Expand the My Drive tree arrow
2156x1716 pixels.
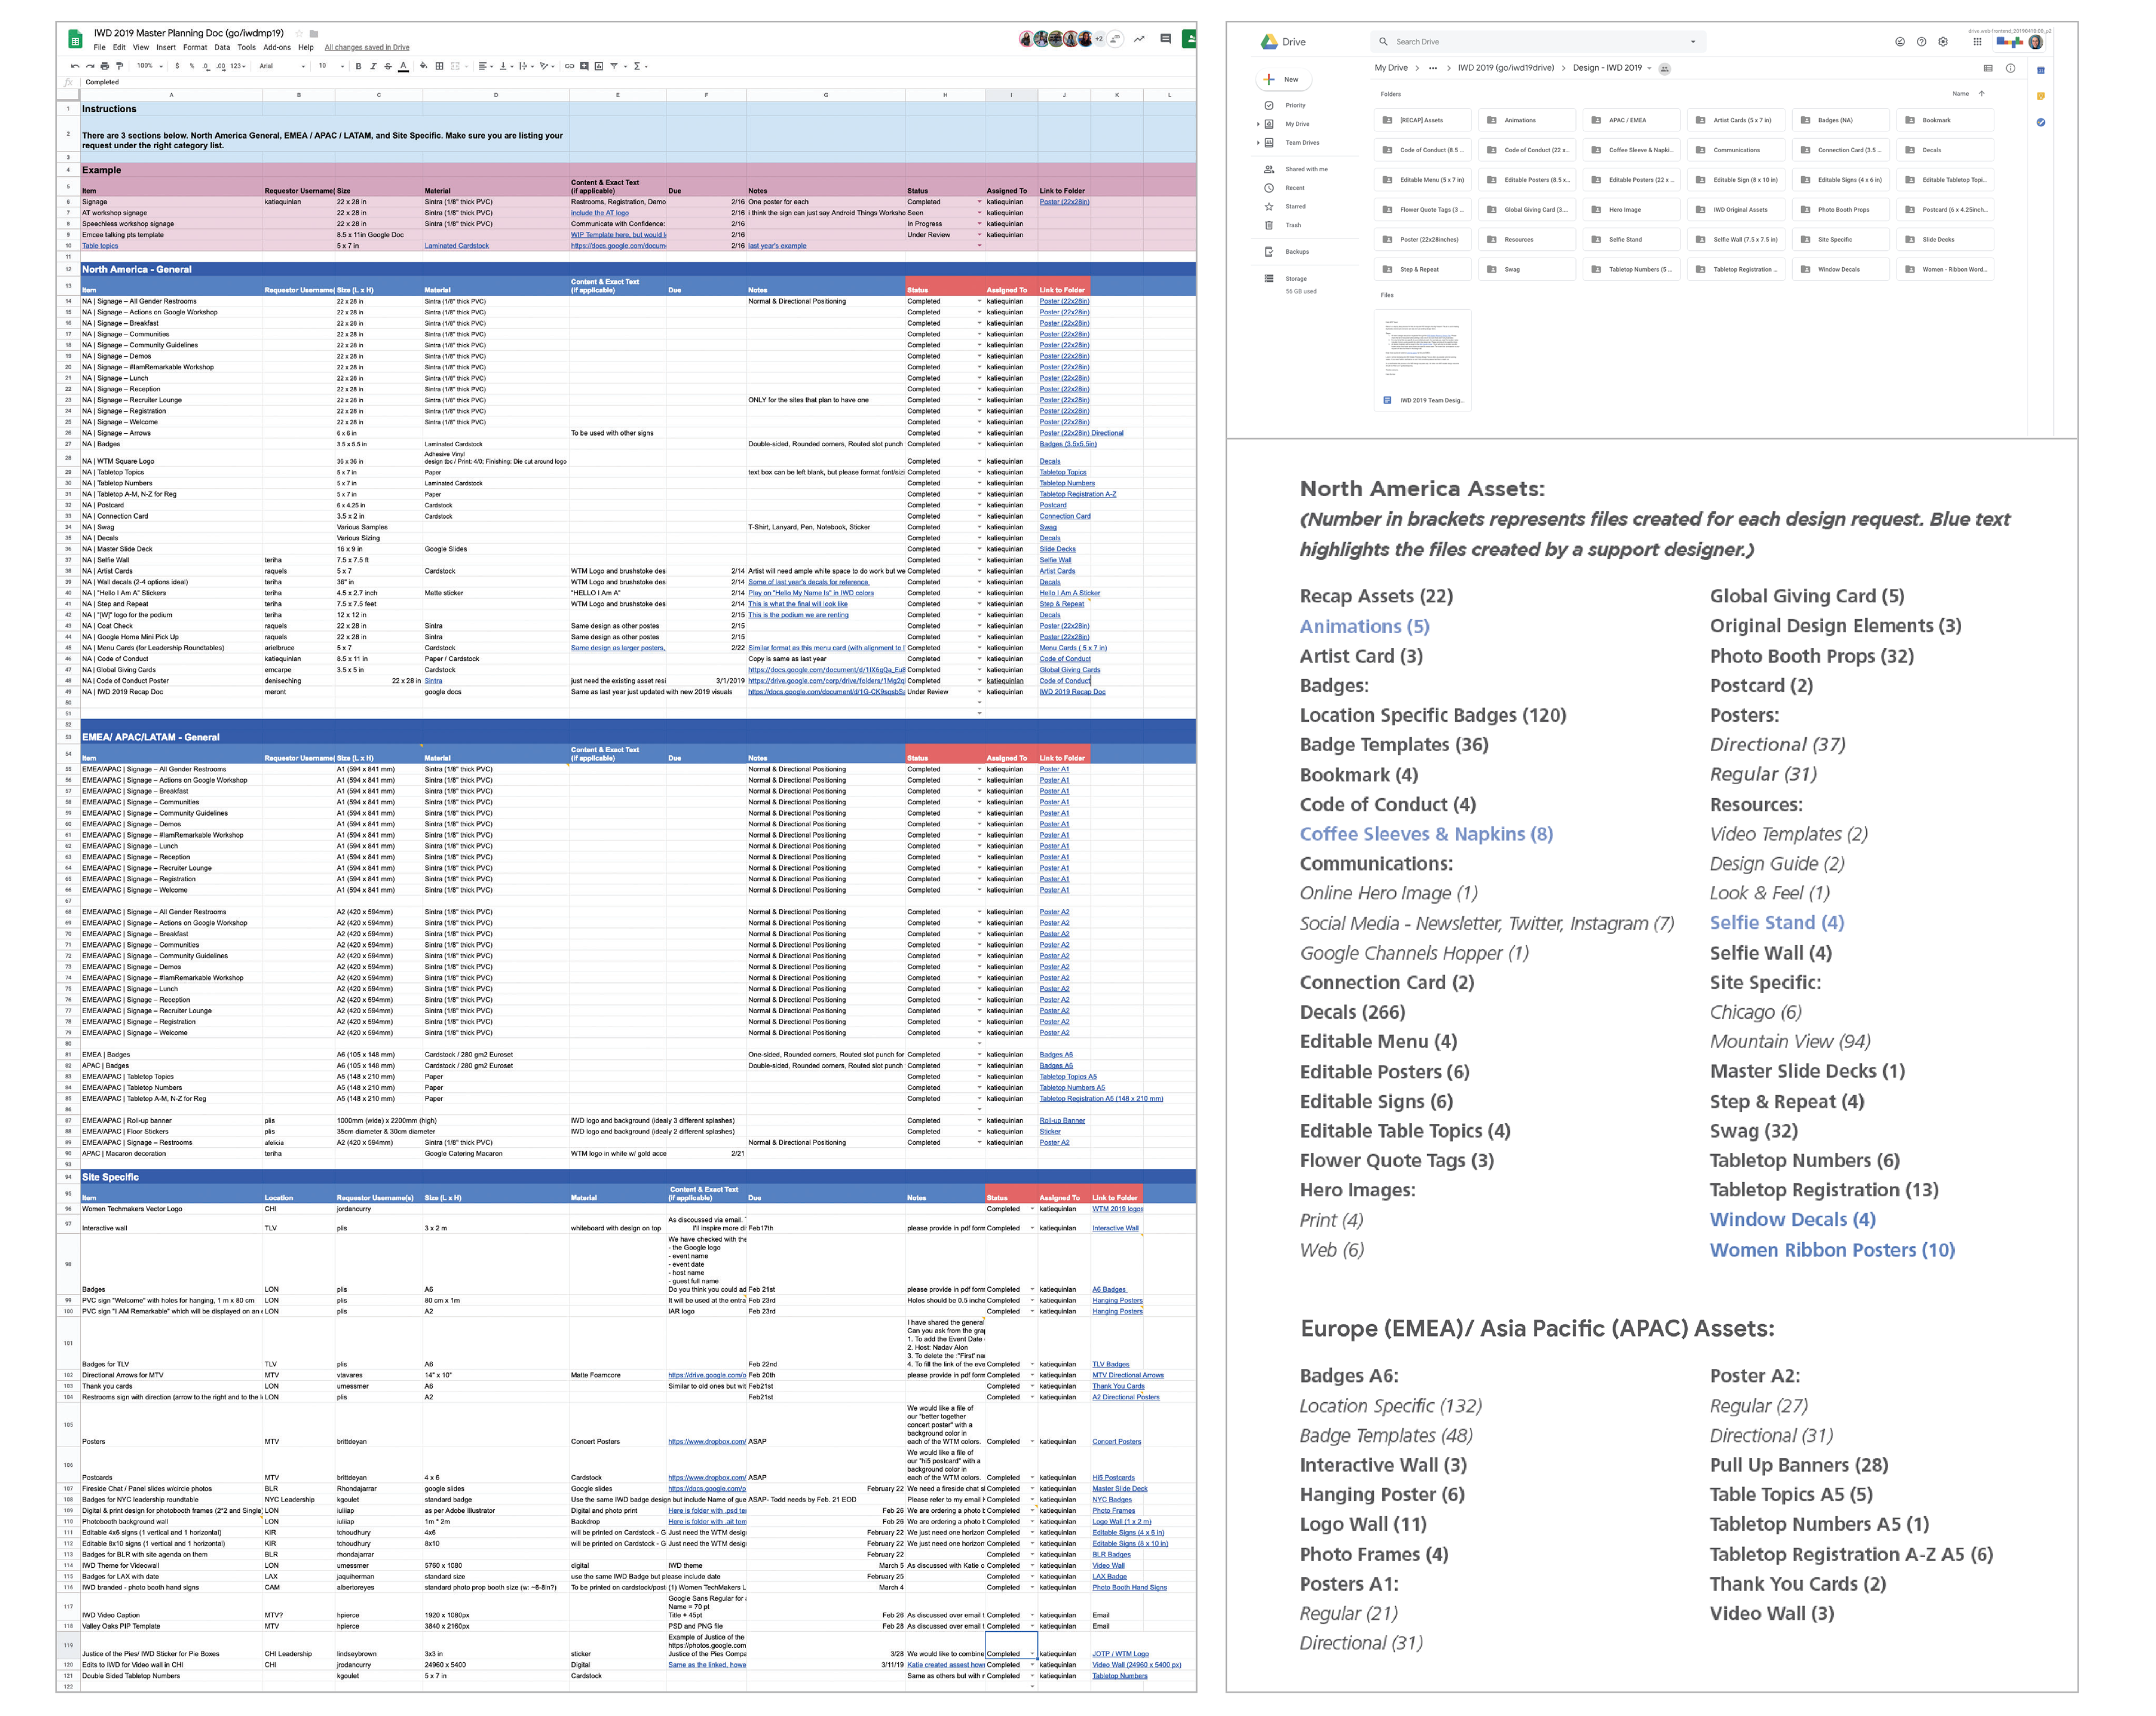point(1258,124)
